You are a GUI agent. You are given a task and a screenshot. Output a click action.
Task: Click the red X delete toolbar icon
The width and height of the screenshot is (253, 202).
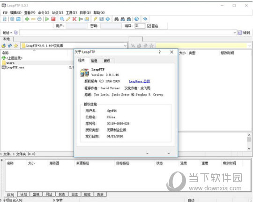[x=74, y=19]
